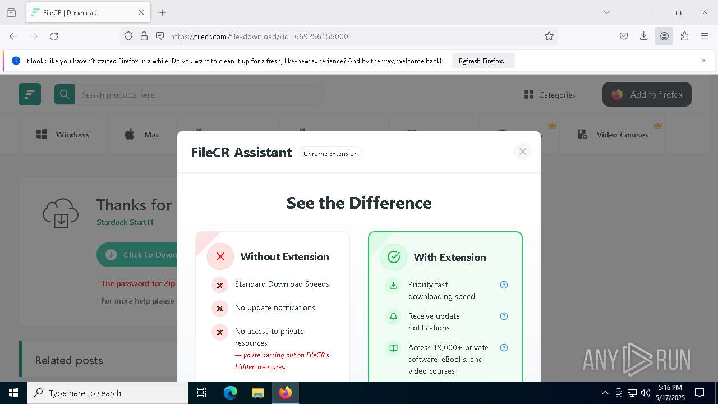This screenshot has width=718, height=404.
Task: Open the Downloads panel
Action: (644, 36)
